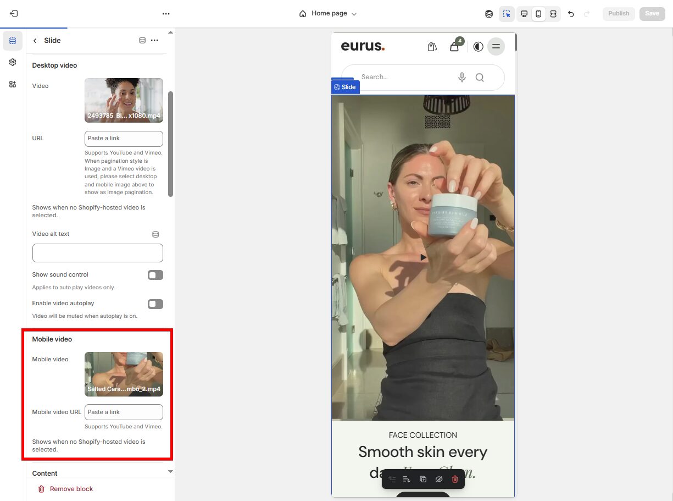Duplicate the slide block from floating toolbar
Viewport: 673px width, 501px height.
tap(423, 479)
